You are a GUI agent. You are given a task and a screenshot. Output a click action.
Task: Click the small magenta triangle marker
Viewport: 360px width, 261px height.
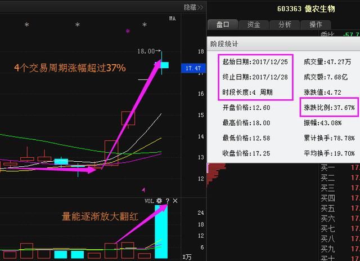click(x=143, y=190)
